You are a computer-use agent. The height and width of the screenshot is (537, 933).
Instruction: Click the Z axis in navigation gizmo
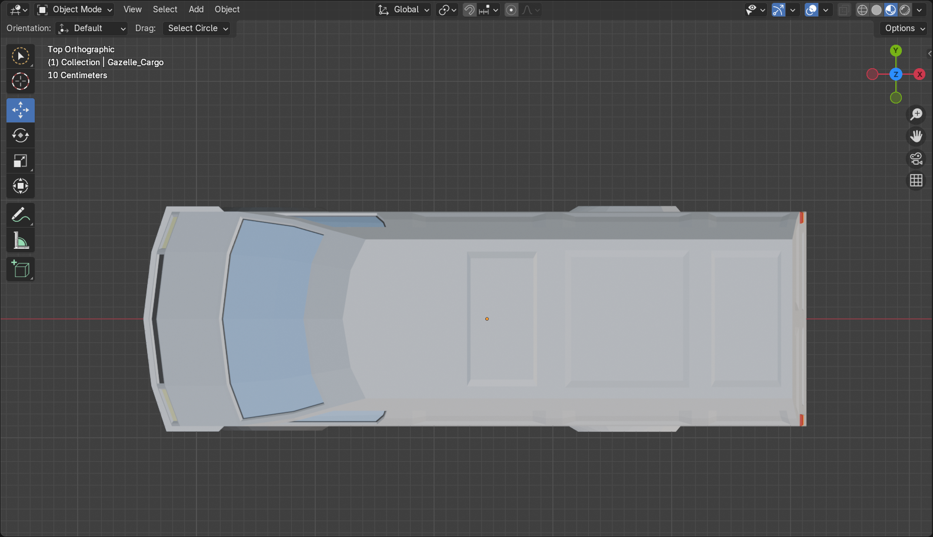pyautogui.click(x=895, y=74)
